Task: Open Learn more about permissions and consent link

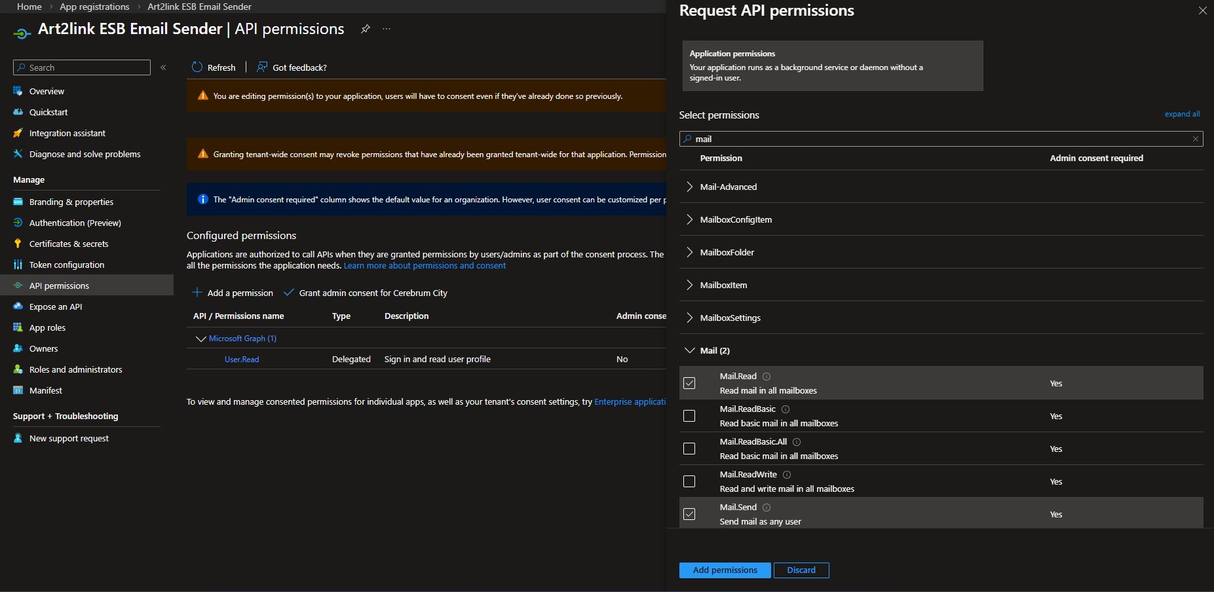Action: 425,266
